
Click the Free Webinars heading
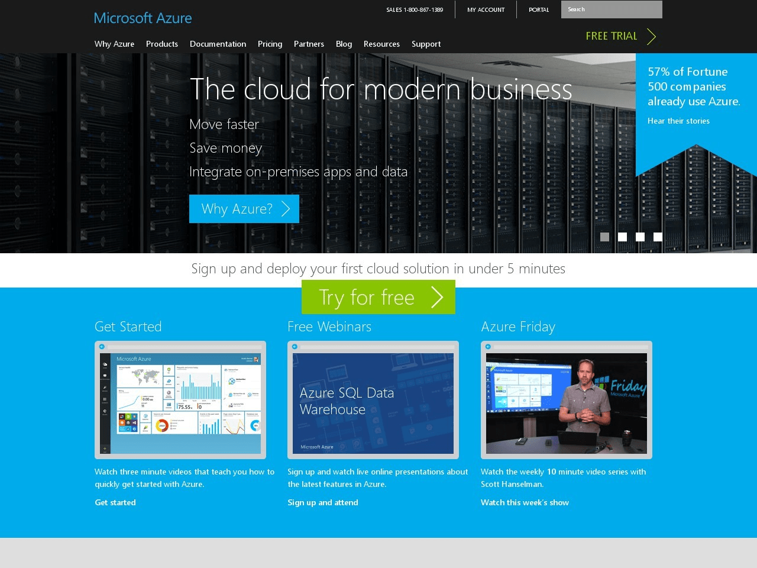(329, 327)
